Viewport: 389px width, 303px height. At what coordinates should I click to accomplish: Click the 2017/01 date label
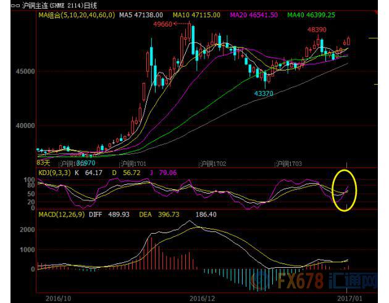349,298
